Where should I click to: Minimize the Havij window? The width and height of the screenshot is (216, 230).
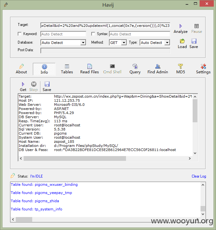[x=187, y=4]
